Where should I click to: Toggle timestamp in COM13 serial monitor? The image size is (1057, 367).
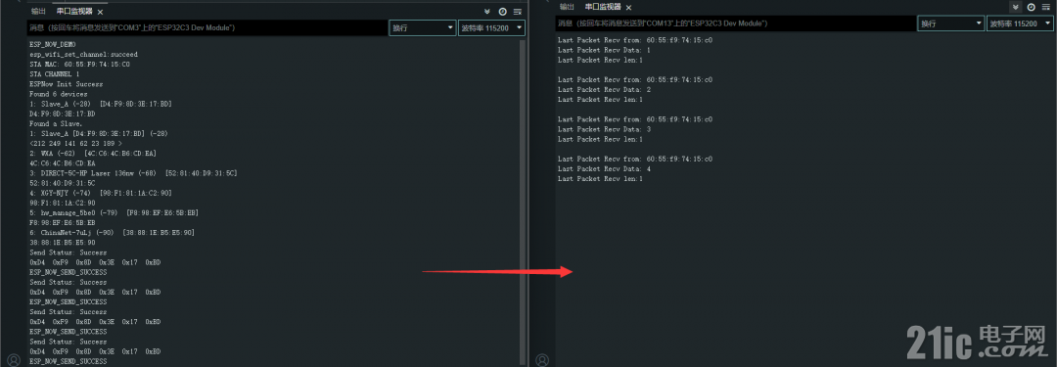(x=1031, y=7)
